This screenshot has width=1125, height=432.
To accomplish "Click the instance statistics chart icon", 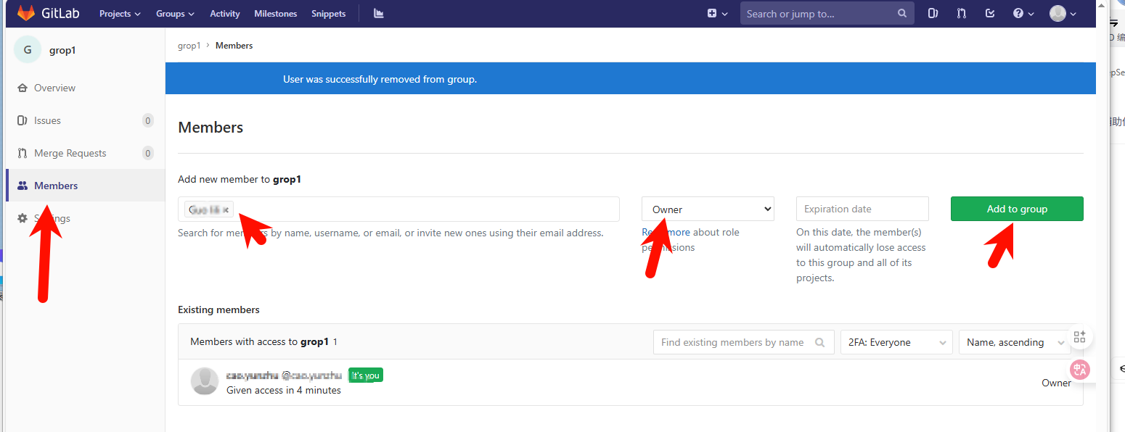I will tap(378, 13).
